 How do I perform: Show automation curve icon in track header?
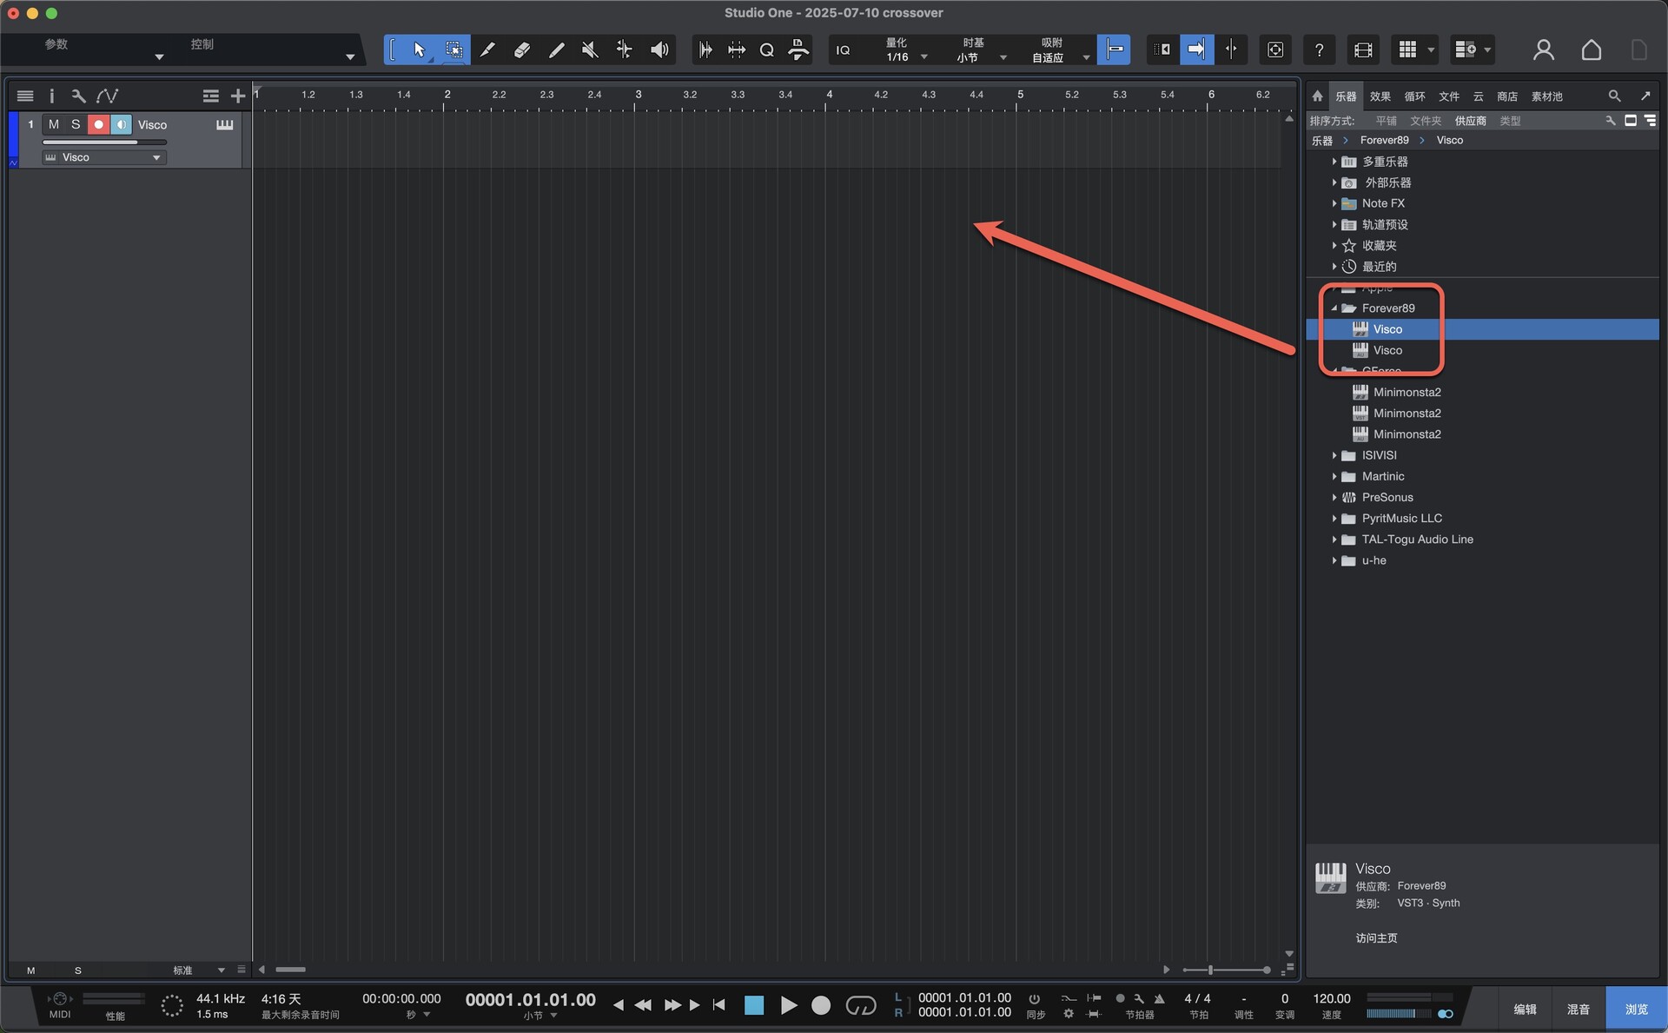pos(107,96)
